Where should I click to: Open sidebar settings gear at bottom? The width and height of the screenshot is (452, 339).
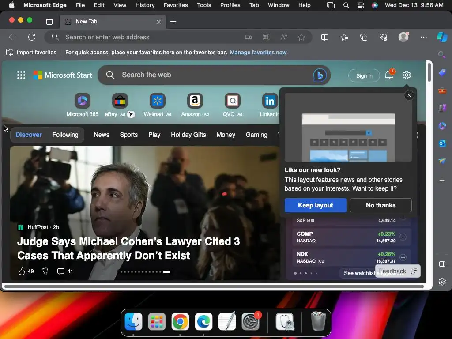point(442,281)
